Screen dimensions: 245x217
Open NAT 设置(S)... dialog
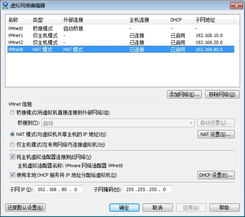(216, 134)
